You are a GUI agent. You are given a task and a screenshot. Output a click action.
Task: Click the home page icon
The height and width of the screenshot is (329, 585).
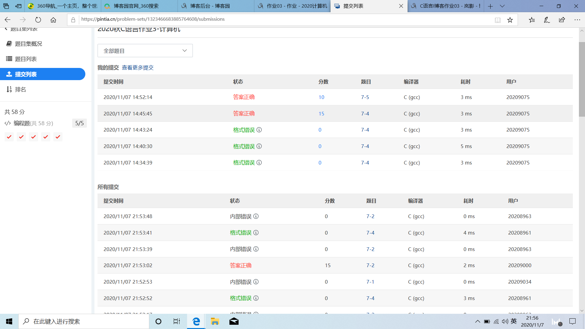pos(53,20)
